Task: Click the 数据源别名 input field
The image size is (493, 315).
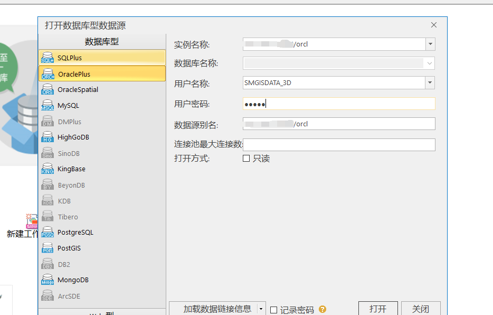Action: [x=339, y=124]
